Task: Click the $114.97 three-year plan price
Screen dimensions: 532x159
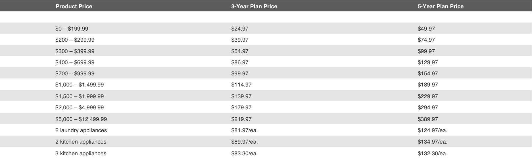Action: (241, 85)
